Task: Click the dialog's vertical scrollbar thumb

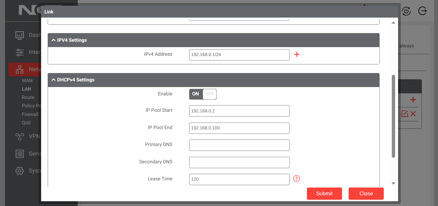Action: coord(393,116)
